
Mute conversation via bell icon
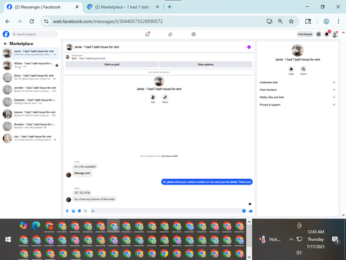291,69
